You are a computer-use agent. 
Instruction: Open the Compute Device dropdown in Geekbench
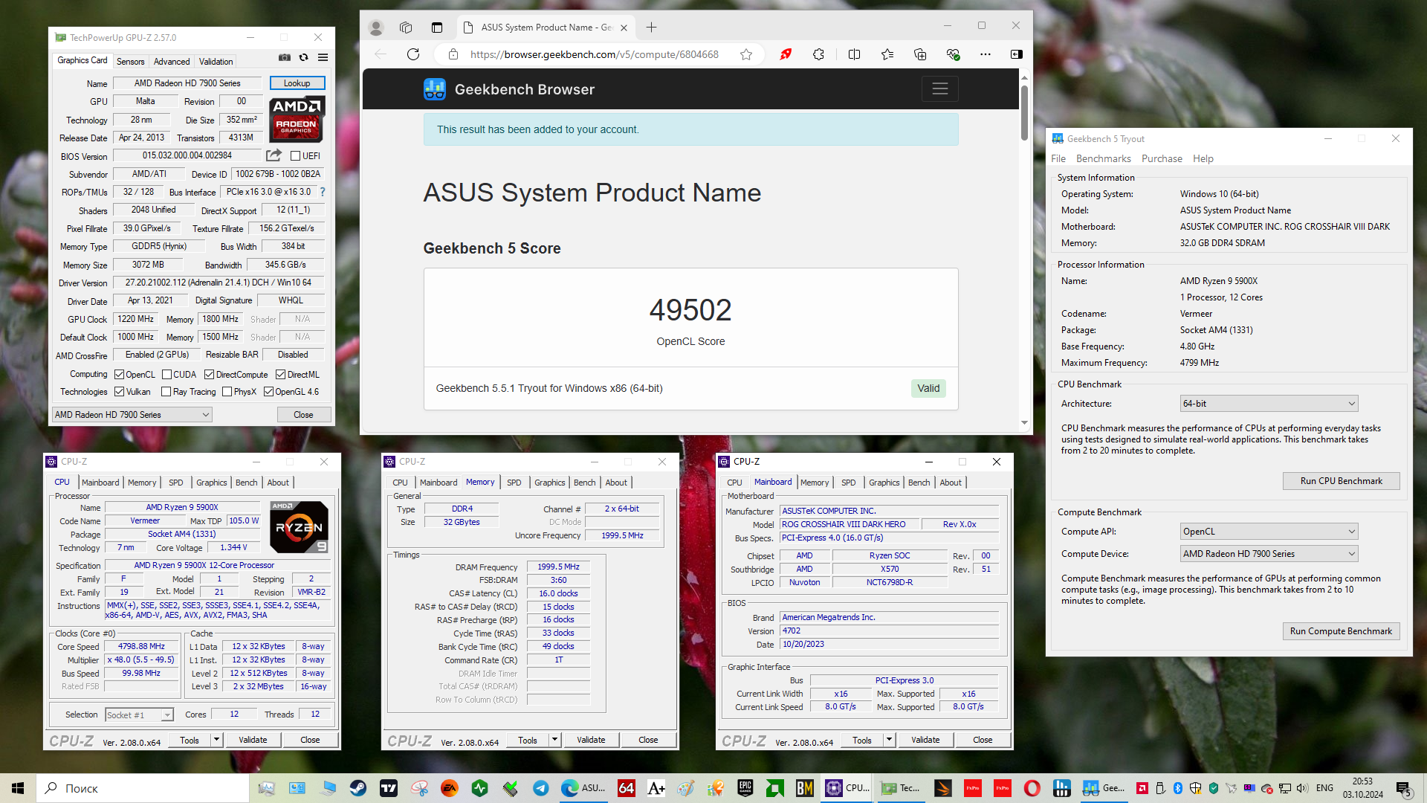[1269, 554]
